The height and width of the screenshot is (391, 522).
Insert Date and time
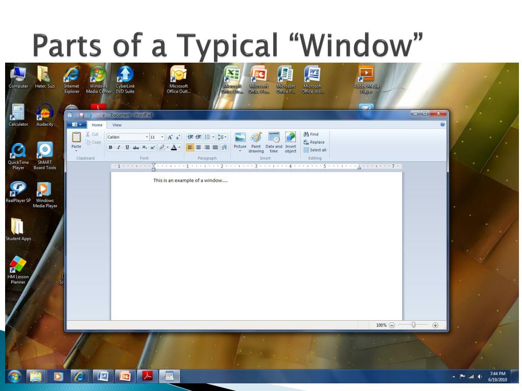pyautogui.click(x=274, y=143)
